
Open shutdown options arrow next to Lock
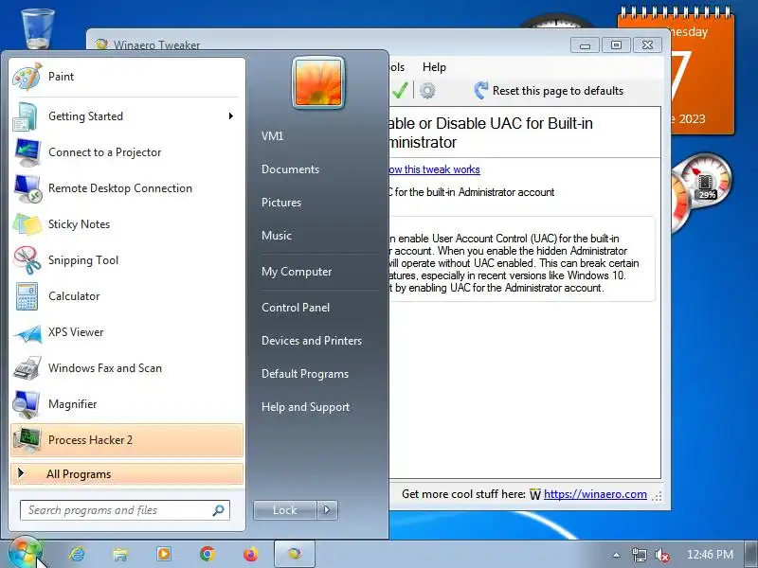pos(327,510)
